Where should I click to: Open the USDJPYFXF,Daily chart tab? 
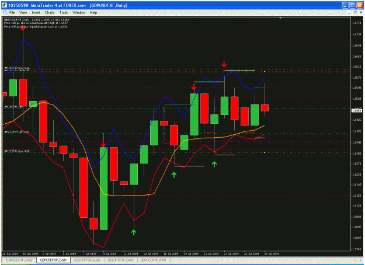tap(121, 260)
